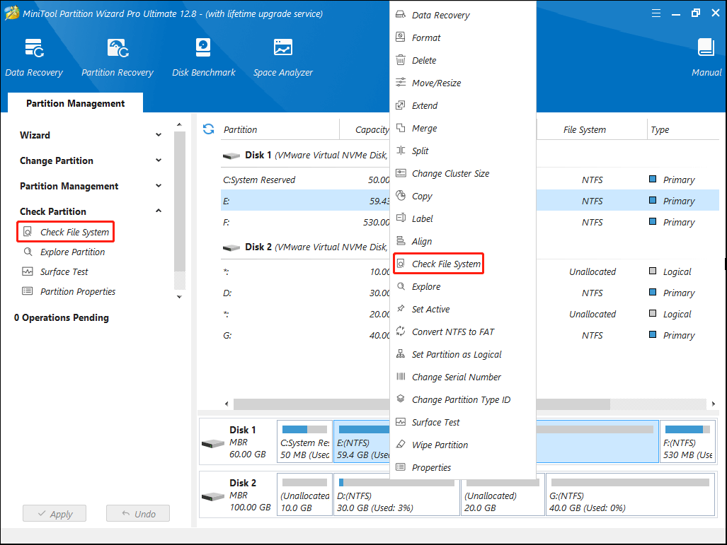
Task: Click the Delete trash icon in the context menu
Action: coord(401,60)
